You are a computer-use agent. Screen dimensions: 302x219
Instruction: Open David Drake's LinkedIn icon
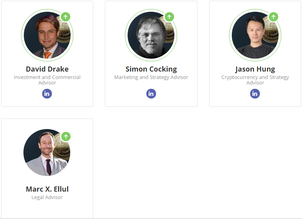(47, 94)
